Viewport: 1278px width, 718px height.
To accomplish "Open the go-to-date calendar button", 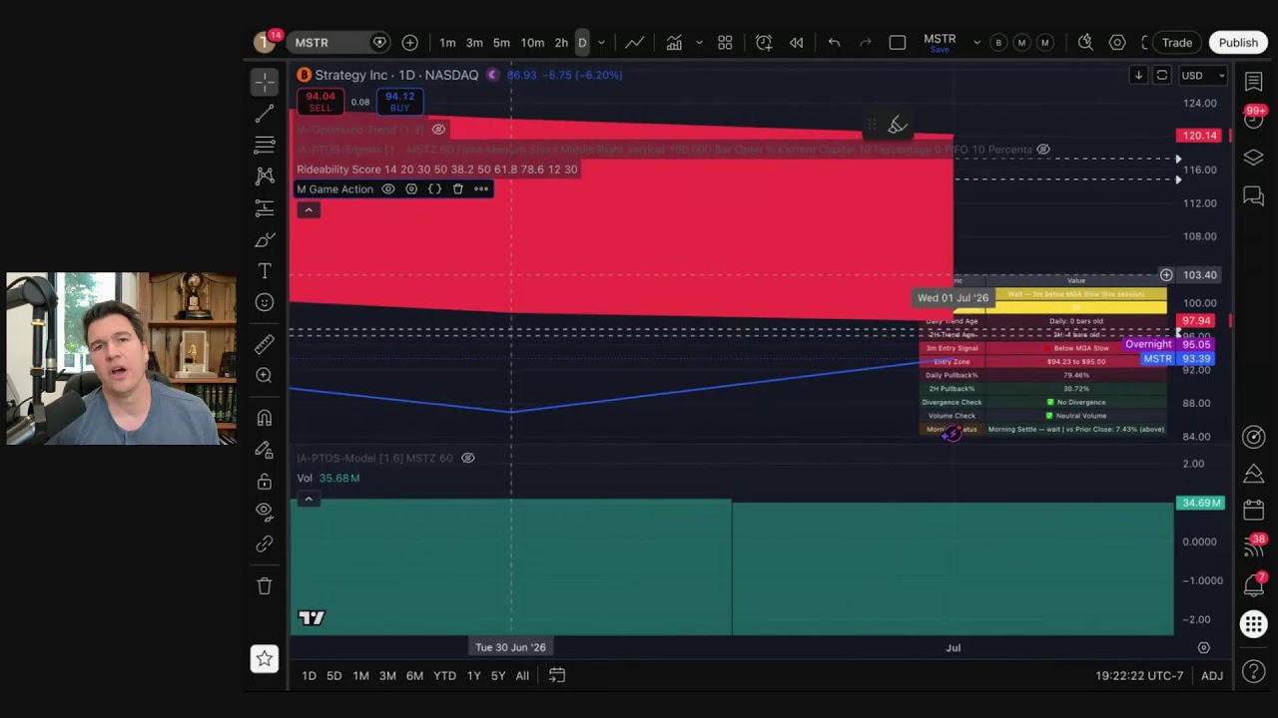I will (557, 676).
